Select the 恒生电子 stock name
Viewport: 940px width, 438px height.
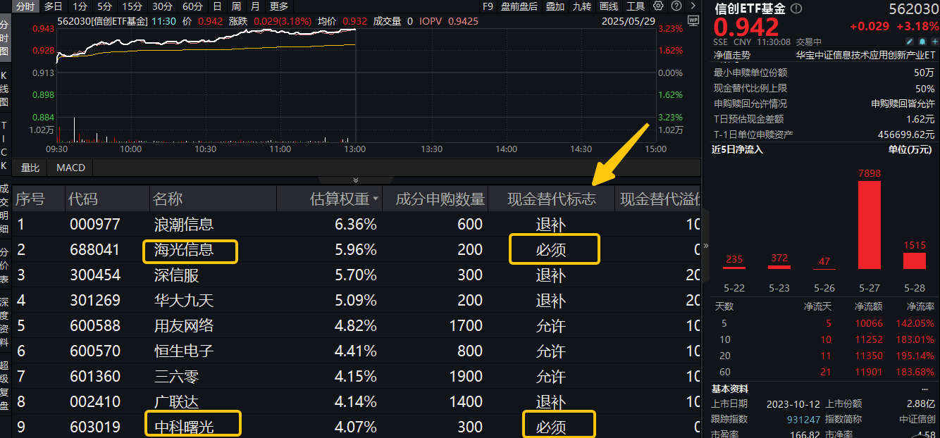(x=184, y=351)
